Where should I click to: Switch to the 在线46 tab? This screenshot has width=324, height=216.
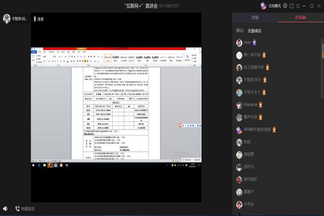click(x=301, y=18)
